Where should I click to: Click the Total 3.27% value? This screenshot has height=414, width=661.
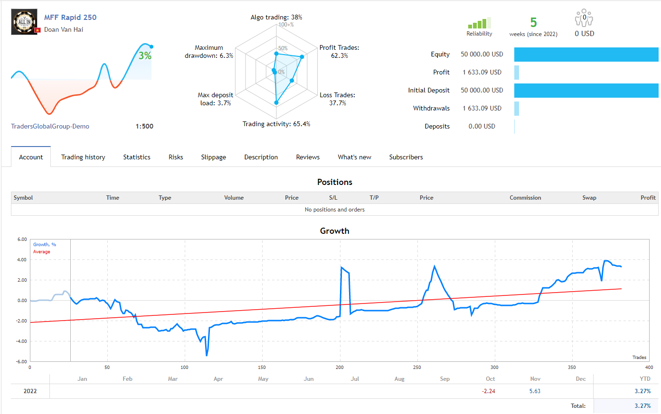point(642,406)
